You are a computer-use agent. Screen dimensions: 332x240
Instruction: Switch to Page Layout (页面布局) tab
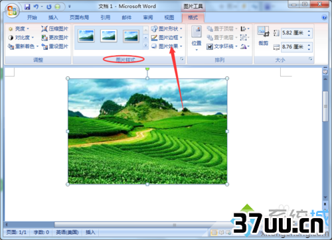[x=79, y=17]
